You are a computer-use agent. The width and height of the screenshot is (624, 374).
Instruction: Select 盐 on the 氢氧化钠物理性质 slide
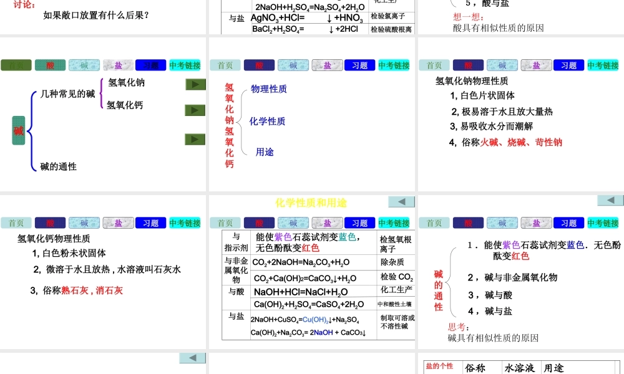pyautogui.click(x=536, y=65)
